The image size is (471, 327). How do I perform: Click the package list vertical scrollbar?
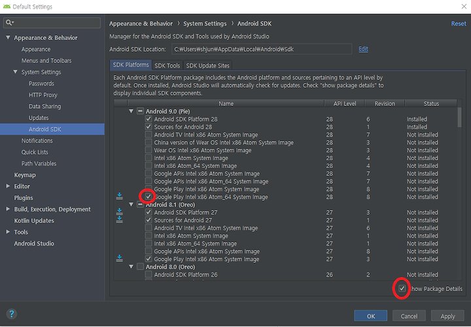(459, 117)
